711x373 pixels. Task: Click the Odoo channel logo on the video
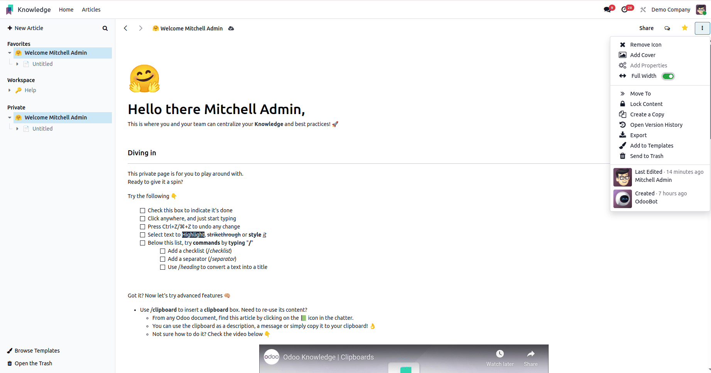(x=272, y=357)
